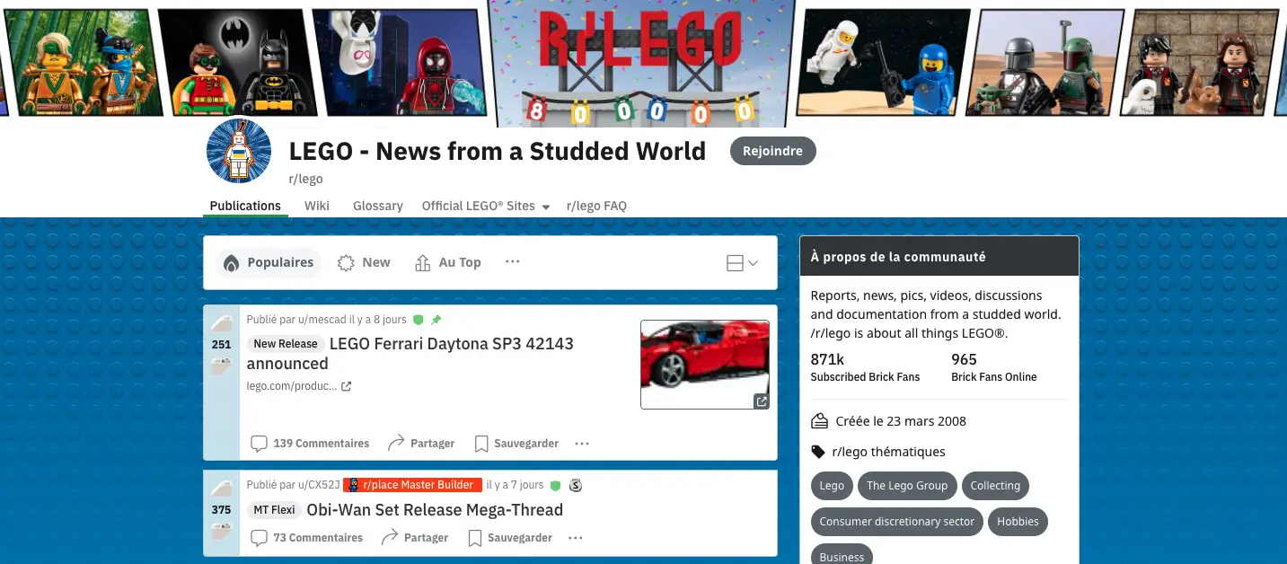Click the À propos de la communauté header
Viewport: 1287px width, 564px height.
(939, 257)
